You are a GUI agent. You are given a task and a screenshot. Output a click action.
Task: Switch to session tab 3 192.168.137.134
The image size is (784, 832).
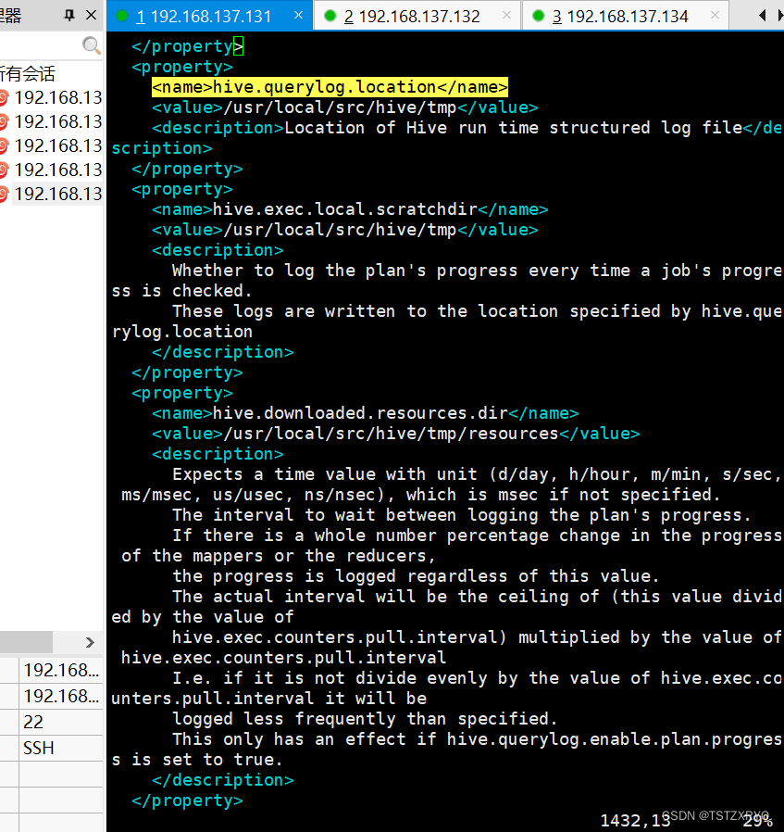[626, 16]
